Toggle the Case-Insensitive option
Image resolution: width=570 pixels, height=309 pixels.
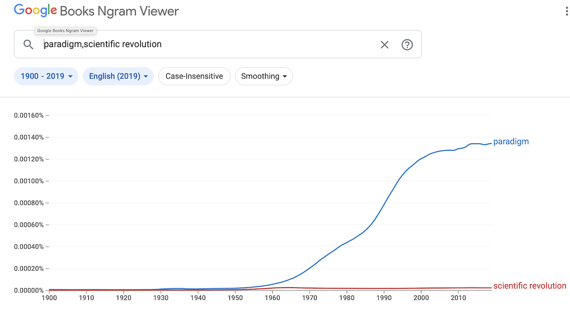pos(194,76)
